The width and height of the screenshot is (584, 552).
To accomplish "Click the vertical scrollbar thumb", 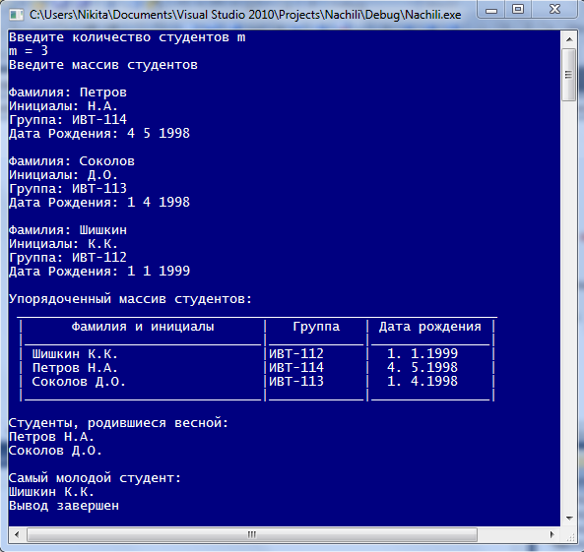I will [568, 75].
